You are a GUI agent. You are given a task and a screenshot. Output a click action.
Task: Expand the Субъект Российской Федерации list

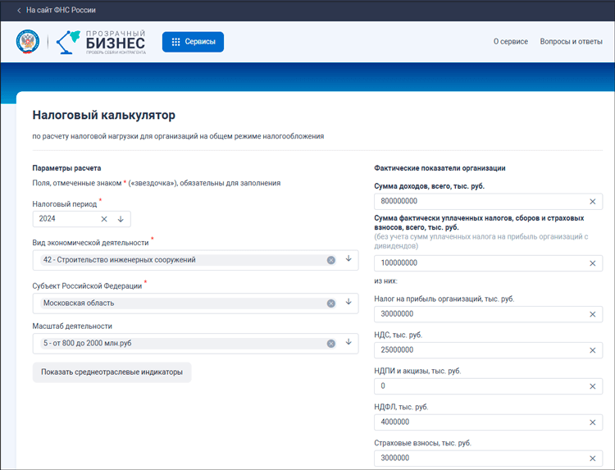tap(348, 302)
